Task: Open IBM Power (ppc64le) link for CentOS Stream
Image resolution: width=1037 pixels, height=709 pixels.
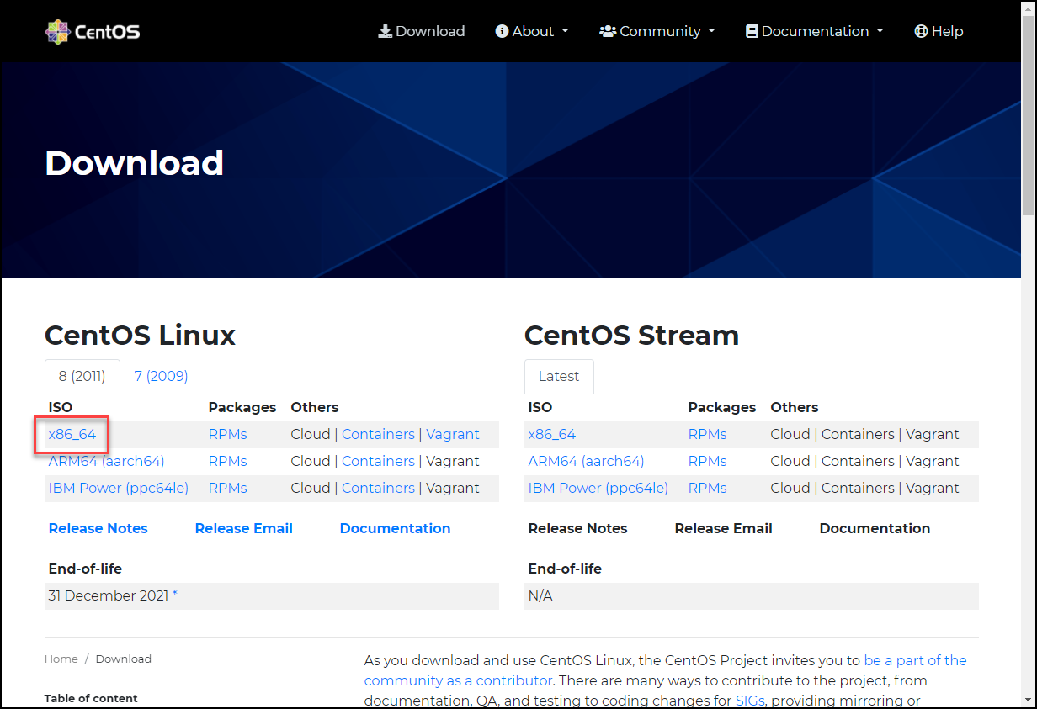Action: pos(598,488)
